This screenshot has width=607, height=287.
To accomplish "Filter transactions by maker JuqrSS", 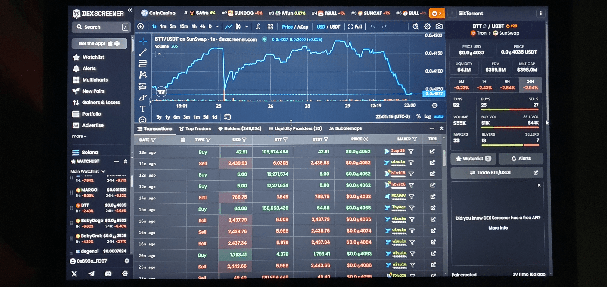I will coord(411,152).
